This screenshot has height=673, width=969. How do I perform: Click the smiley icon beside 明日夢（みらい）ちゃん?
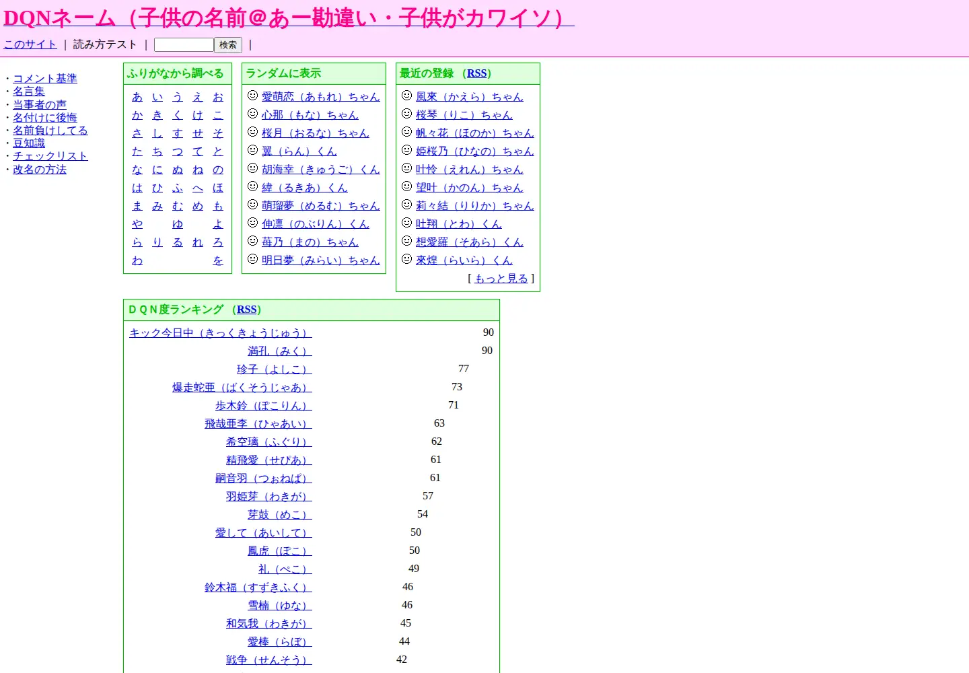(252, 259)
